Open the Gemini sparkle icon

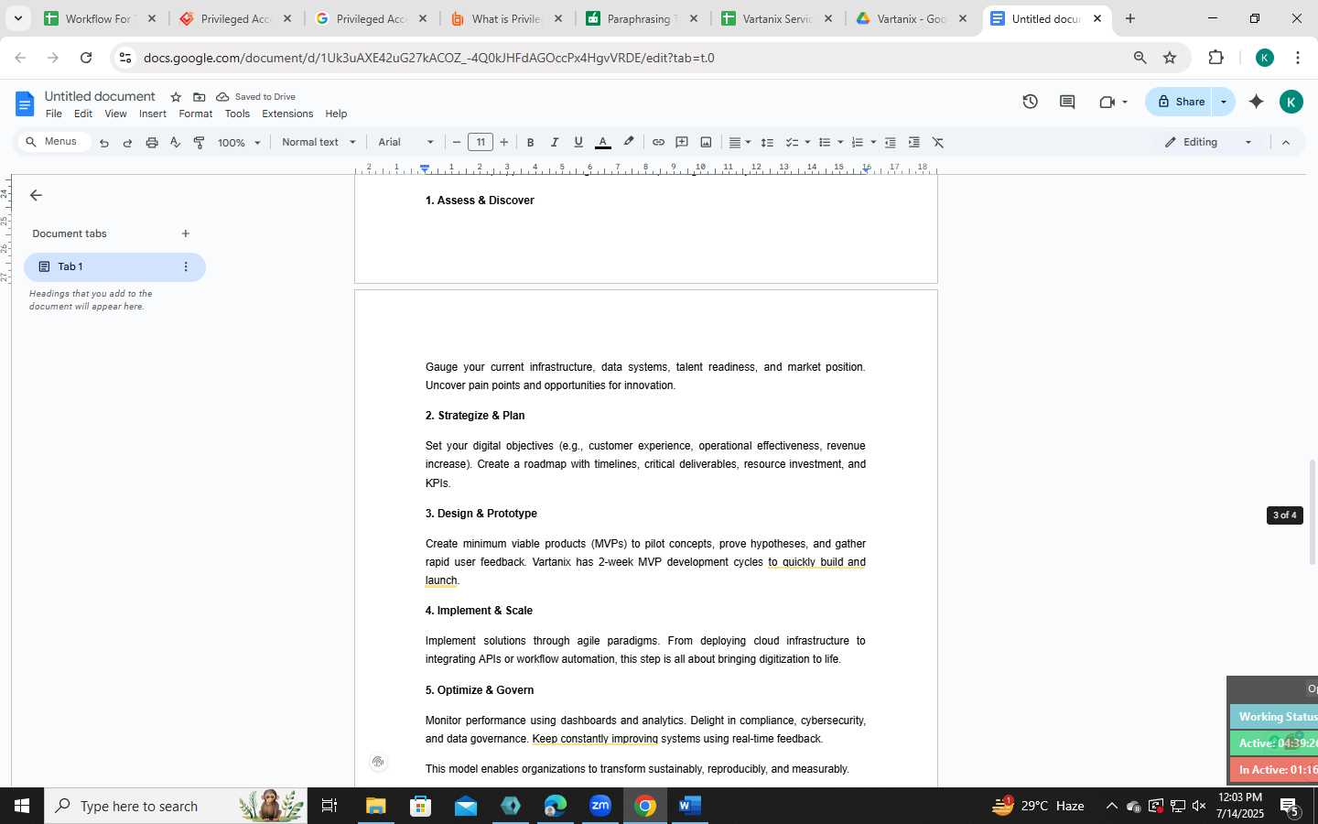(x=1257, y=102)
